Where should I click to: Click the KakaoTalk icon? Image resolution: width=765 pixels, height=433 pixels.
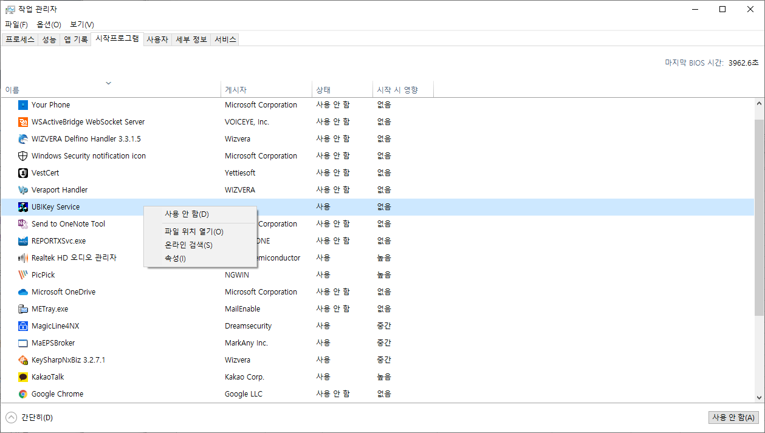(x=23, y=377)
